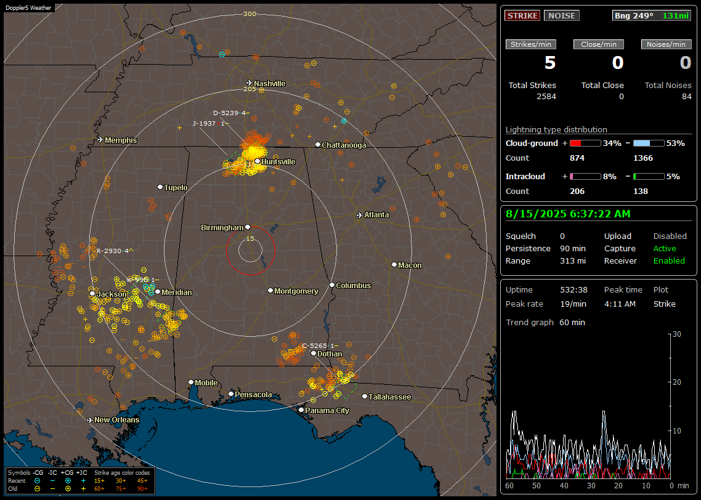Click the storm cell label R-2930-4
This screenshot has width=701, height=500.
click(x=115, y=251)
